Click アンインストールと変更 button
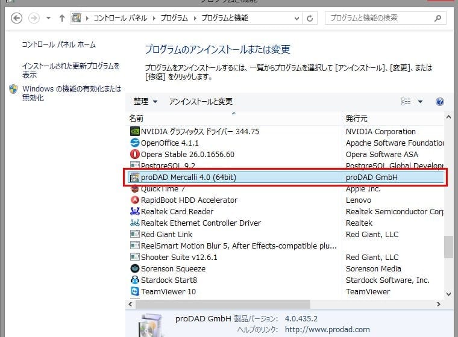 pyautogui.click(x=201, y=102)
